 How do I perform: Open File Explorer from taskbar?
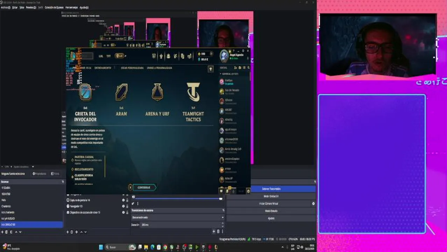[146, 247]
